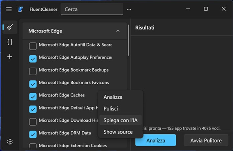Screen dimensions: 233x151
Task: Click the Microsoft Edge DRM Data label
Action: 65,133
